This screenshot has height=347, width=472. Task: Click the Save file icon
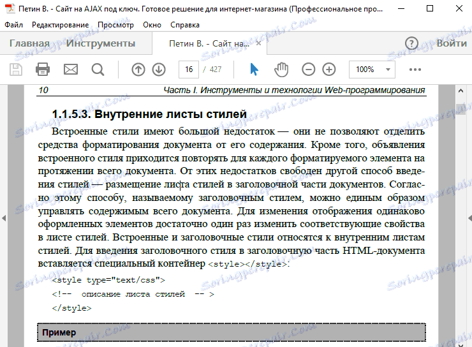click(x=16, y=70)
